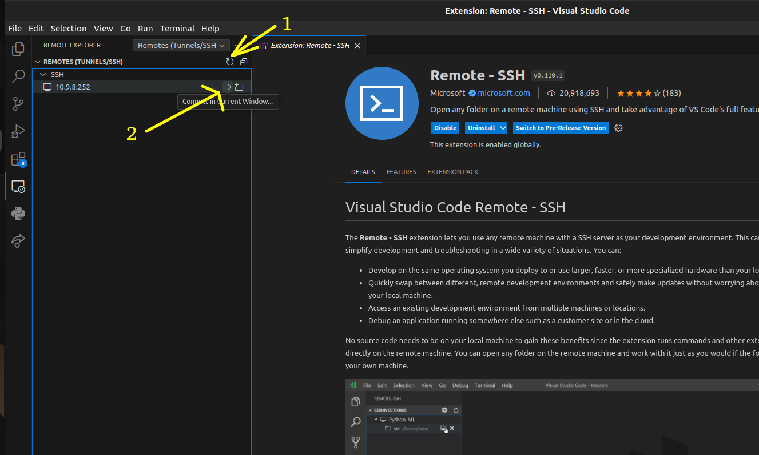The width and height of the screenshot is (759, 455).
Task: Open the Remotes (Tunnels/SSH) dropdown
Action: tap(181, 45)
